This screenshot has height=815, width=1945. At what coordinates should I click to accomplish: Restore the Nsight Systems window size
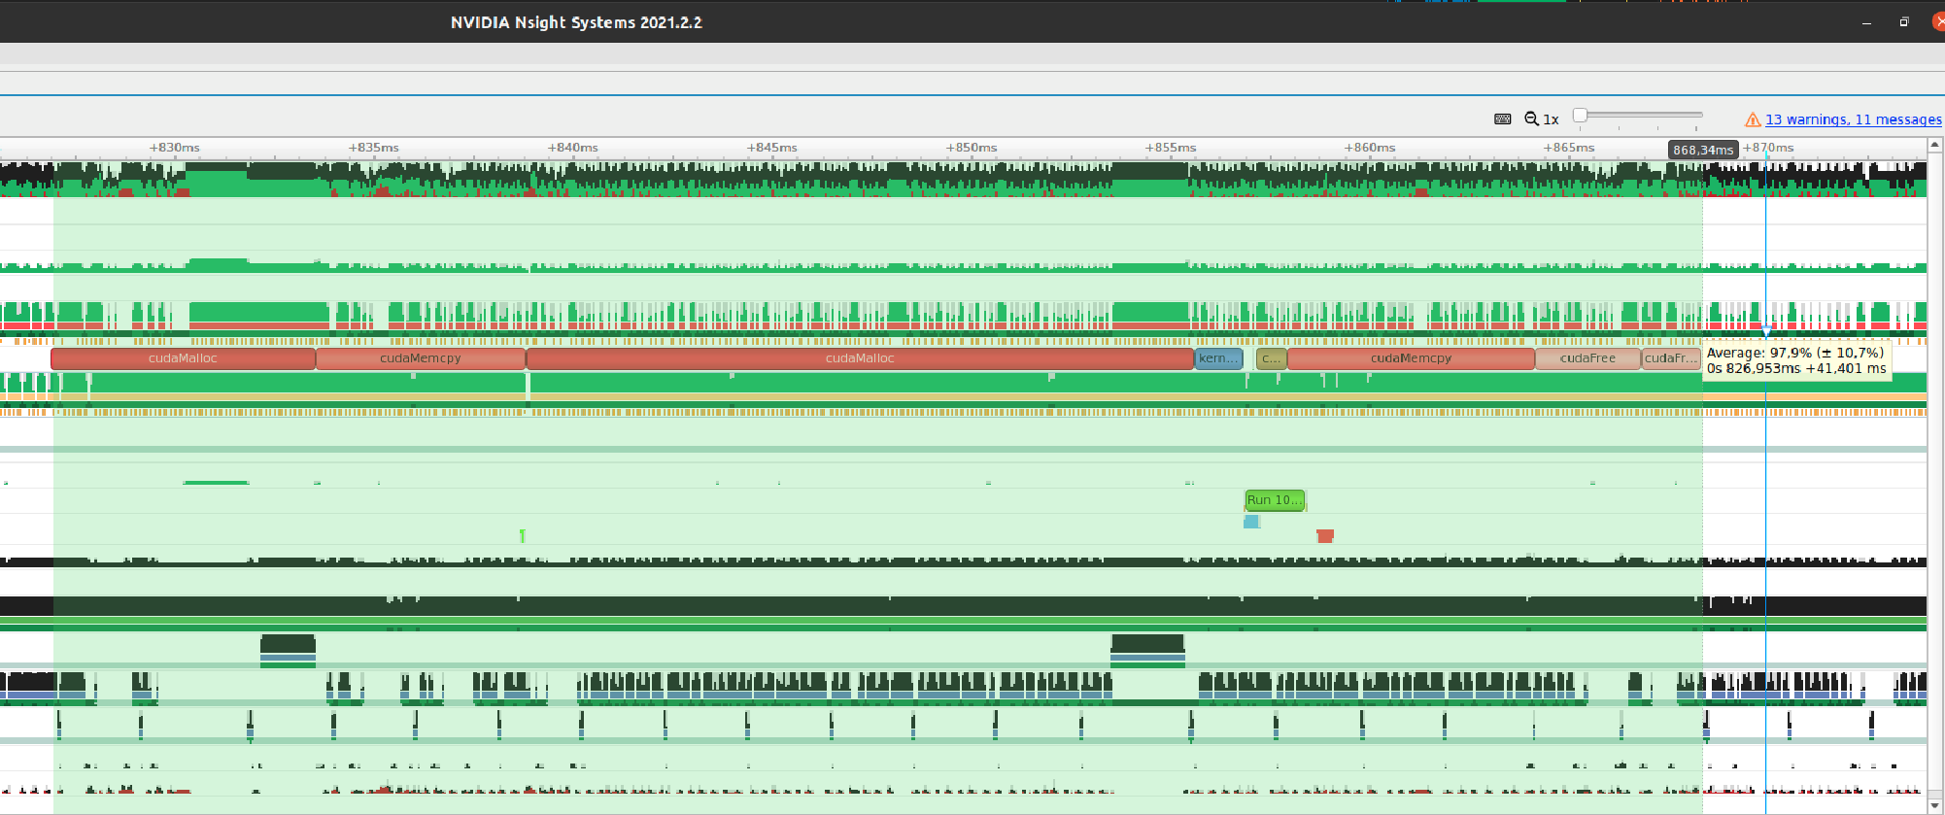click(x=1904, y=21)
